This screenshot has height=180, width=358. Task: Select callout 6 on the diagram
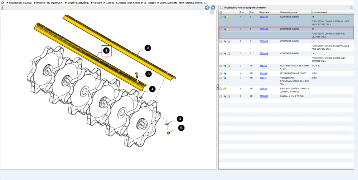pos(181,128)
